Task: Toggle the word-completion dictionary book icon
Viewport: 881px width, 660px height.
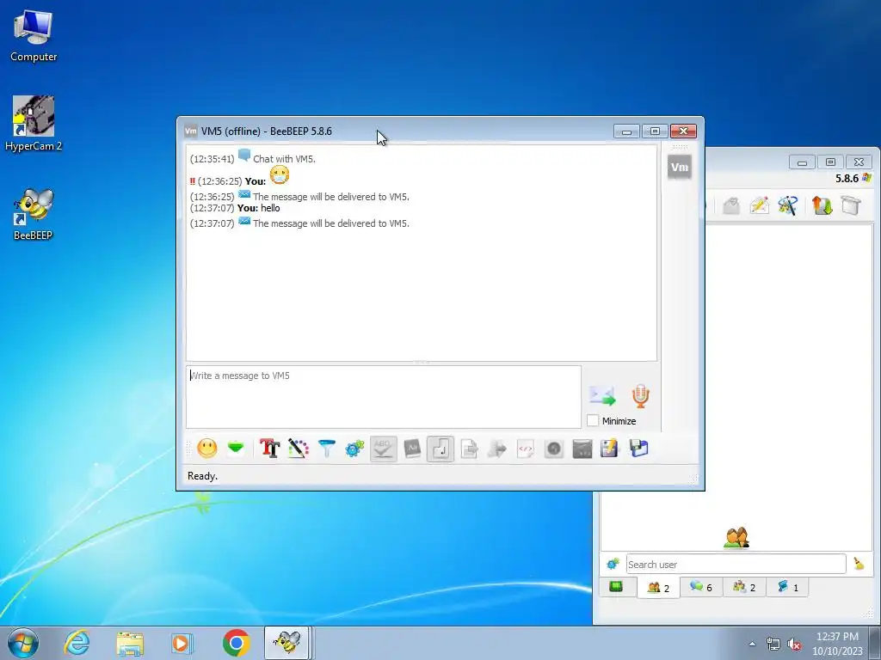Action: (x=412, y=449)
